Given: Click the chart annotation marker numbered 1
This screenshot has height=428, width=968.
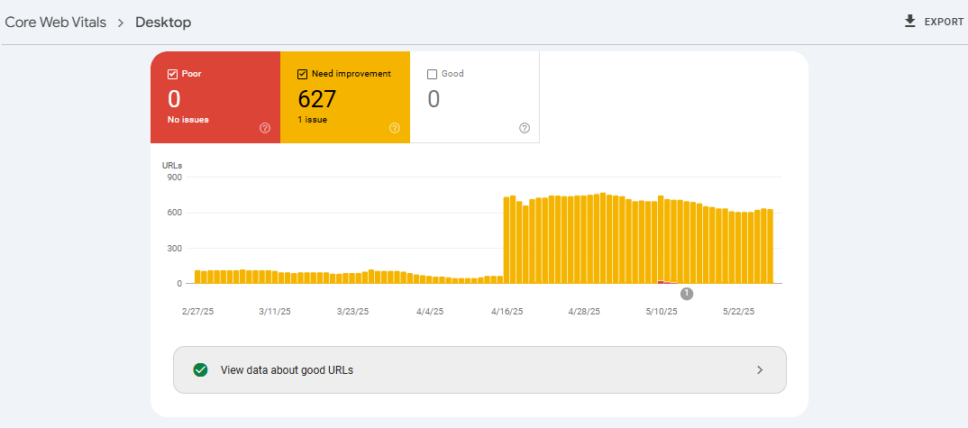Looking at the screenshot, I should 687,294.
